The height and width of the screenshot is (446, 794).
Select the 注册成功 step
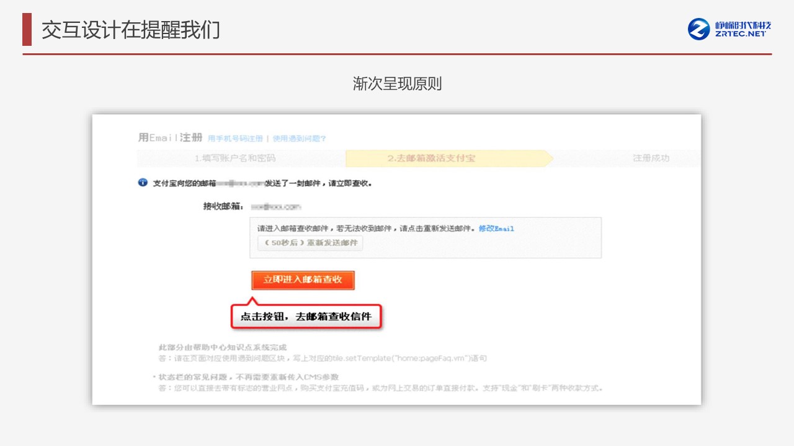(651, 159)
